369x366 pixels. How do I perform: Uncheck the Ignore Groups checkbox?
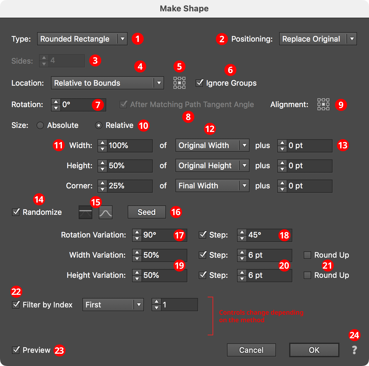point(200,83)
